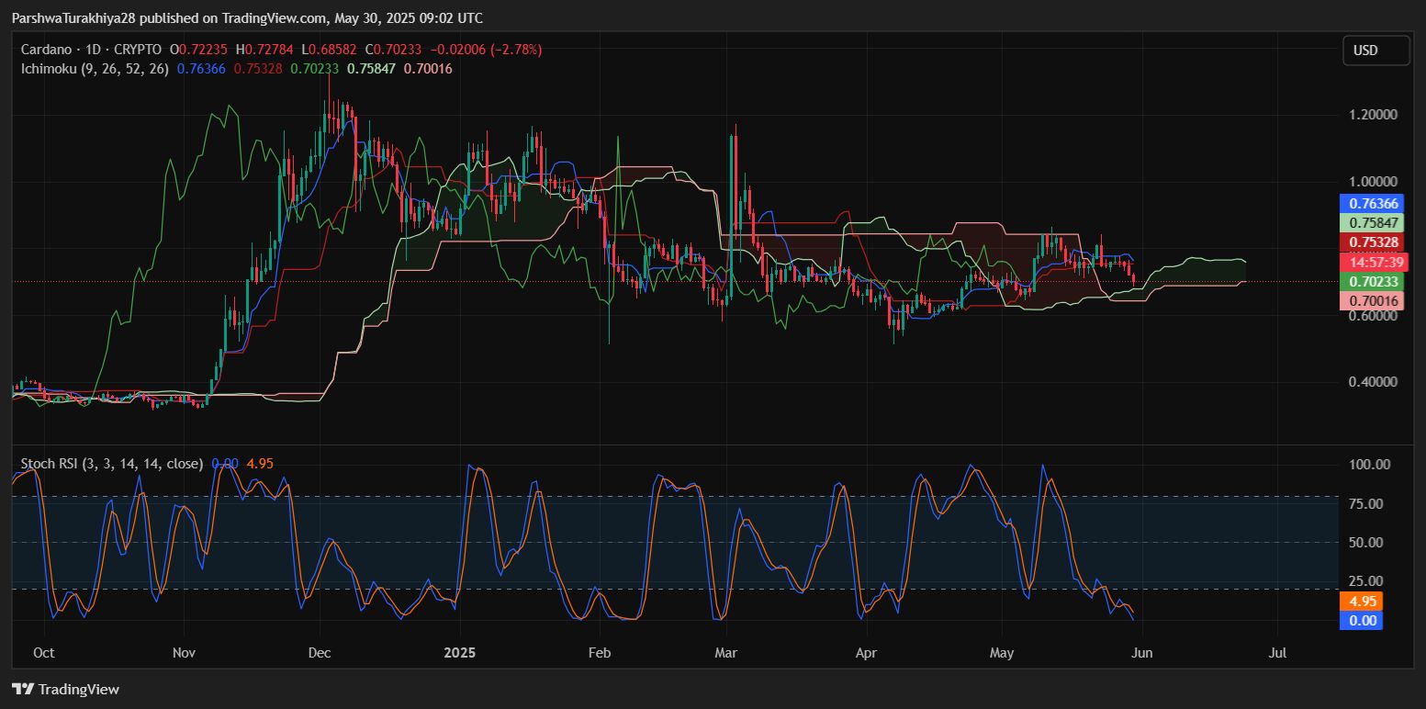Click the green 0.70233 price axis label

click(1371, 282)
